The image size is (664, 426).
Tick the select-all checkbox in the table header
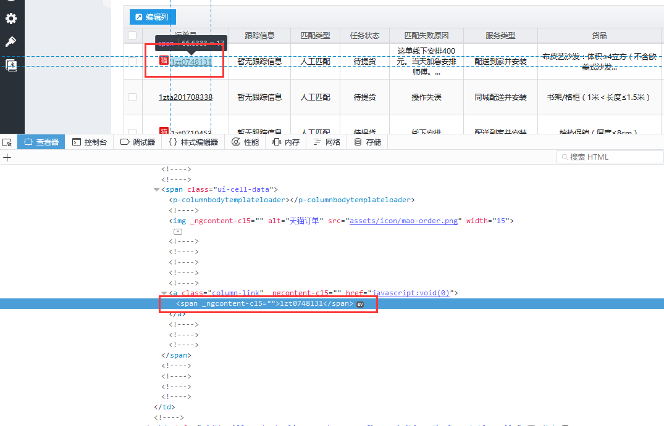click(132, 36)
